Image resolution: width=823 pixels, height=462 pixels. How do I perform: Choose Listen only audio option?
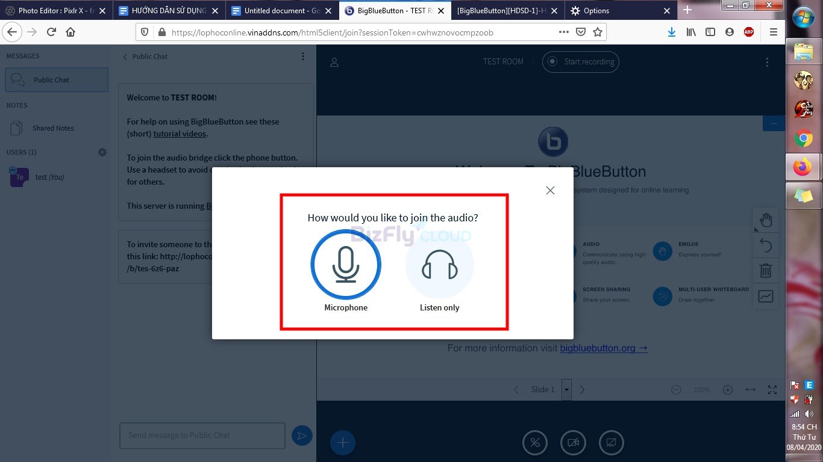(439, 265)
